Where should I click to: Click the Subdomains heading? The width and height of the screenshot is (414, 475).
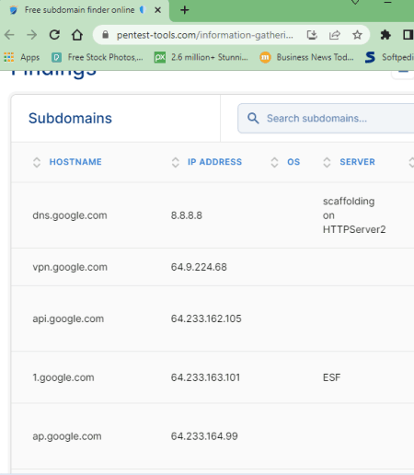pyautogui.click(x=70, y=118)
